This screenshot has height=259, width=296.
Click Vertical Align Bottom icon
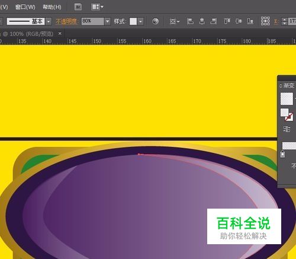(250, 21)
